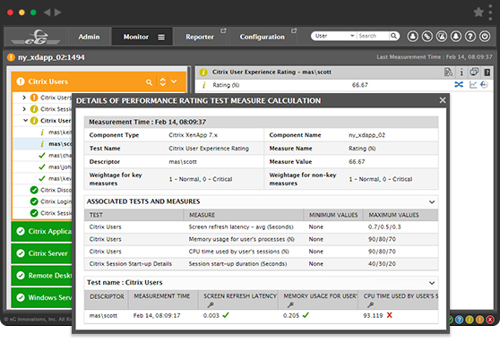Select the Citrix Disco test in tree
Viewport: 500px width, 342px height.
[x=56, y=190]
